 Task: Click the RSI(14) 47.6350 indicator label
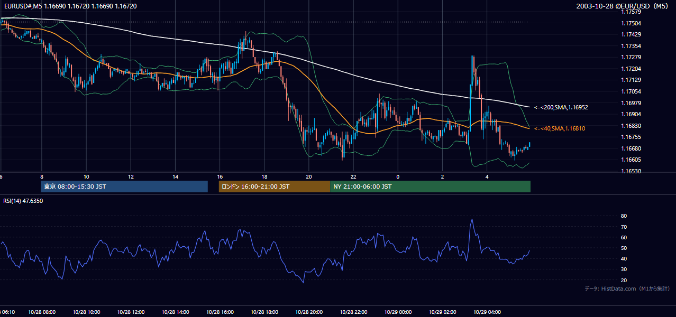pyautogui.click(x=23, y=201)
